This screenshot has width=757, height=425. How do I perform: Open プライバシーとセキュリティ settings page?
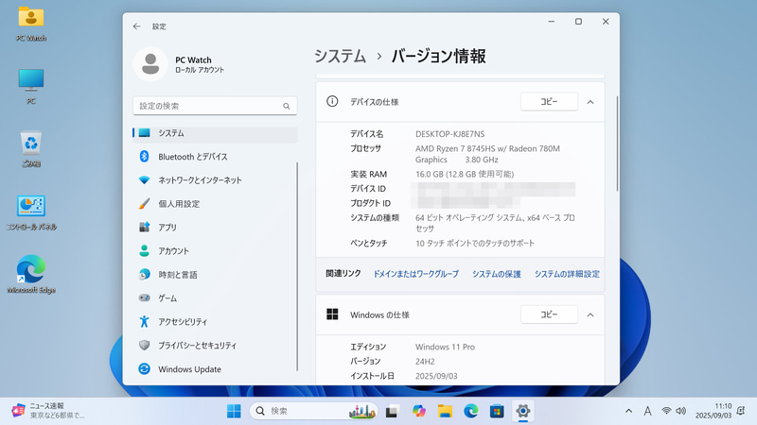216,346
